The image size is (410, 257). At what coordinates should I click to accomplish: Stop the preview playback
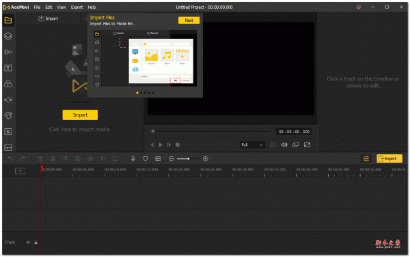(178, 145)
